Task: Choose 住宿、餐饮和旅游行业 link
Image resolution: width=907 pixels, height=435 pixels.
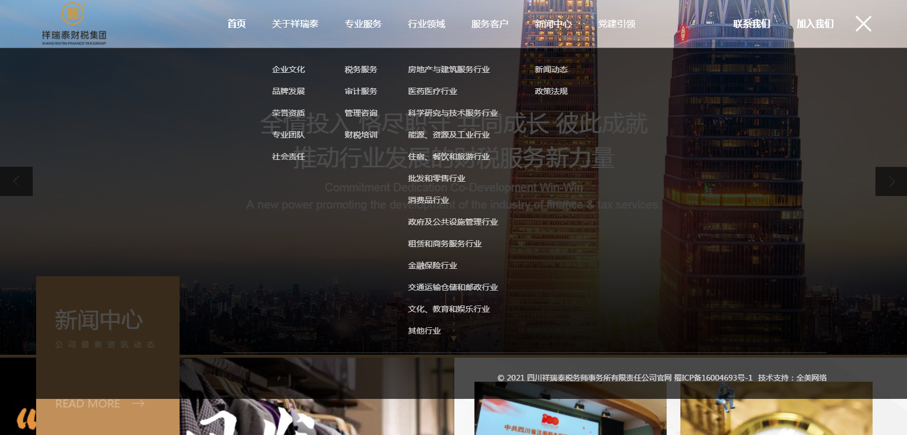Action: 449,156
